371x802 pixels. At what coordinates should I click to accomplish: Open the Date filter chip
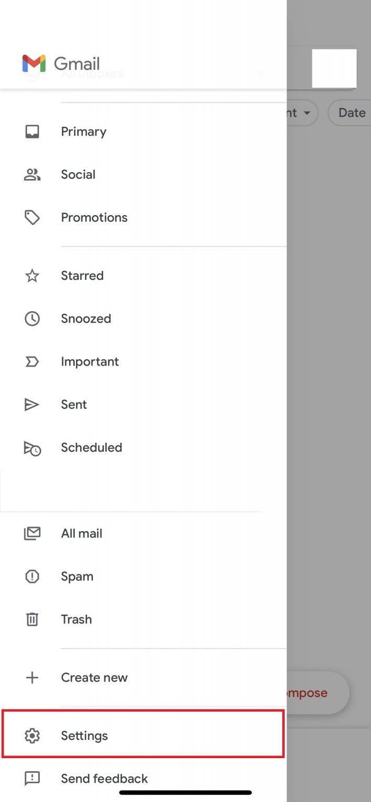point(350,113)
